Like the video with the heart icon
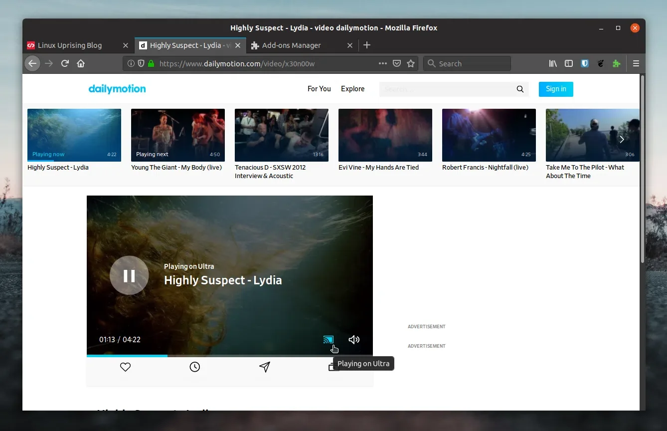The image size is (667, 431). [125, 367]
